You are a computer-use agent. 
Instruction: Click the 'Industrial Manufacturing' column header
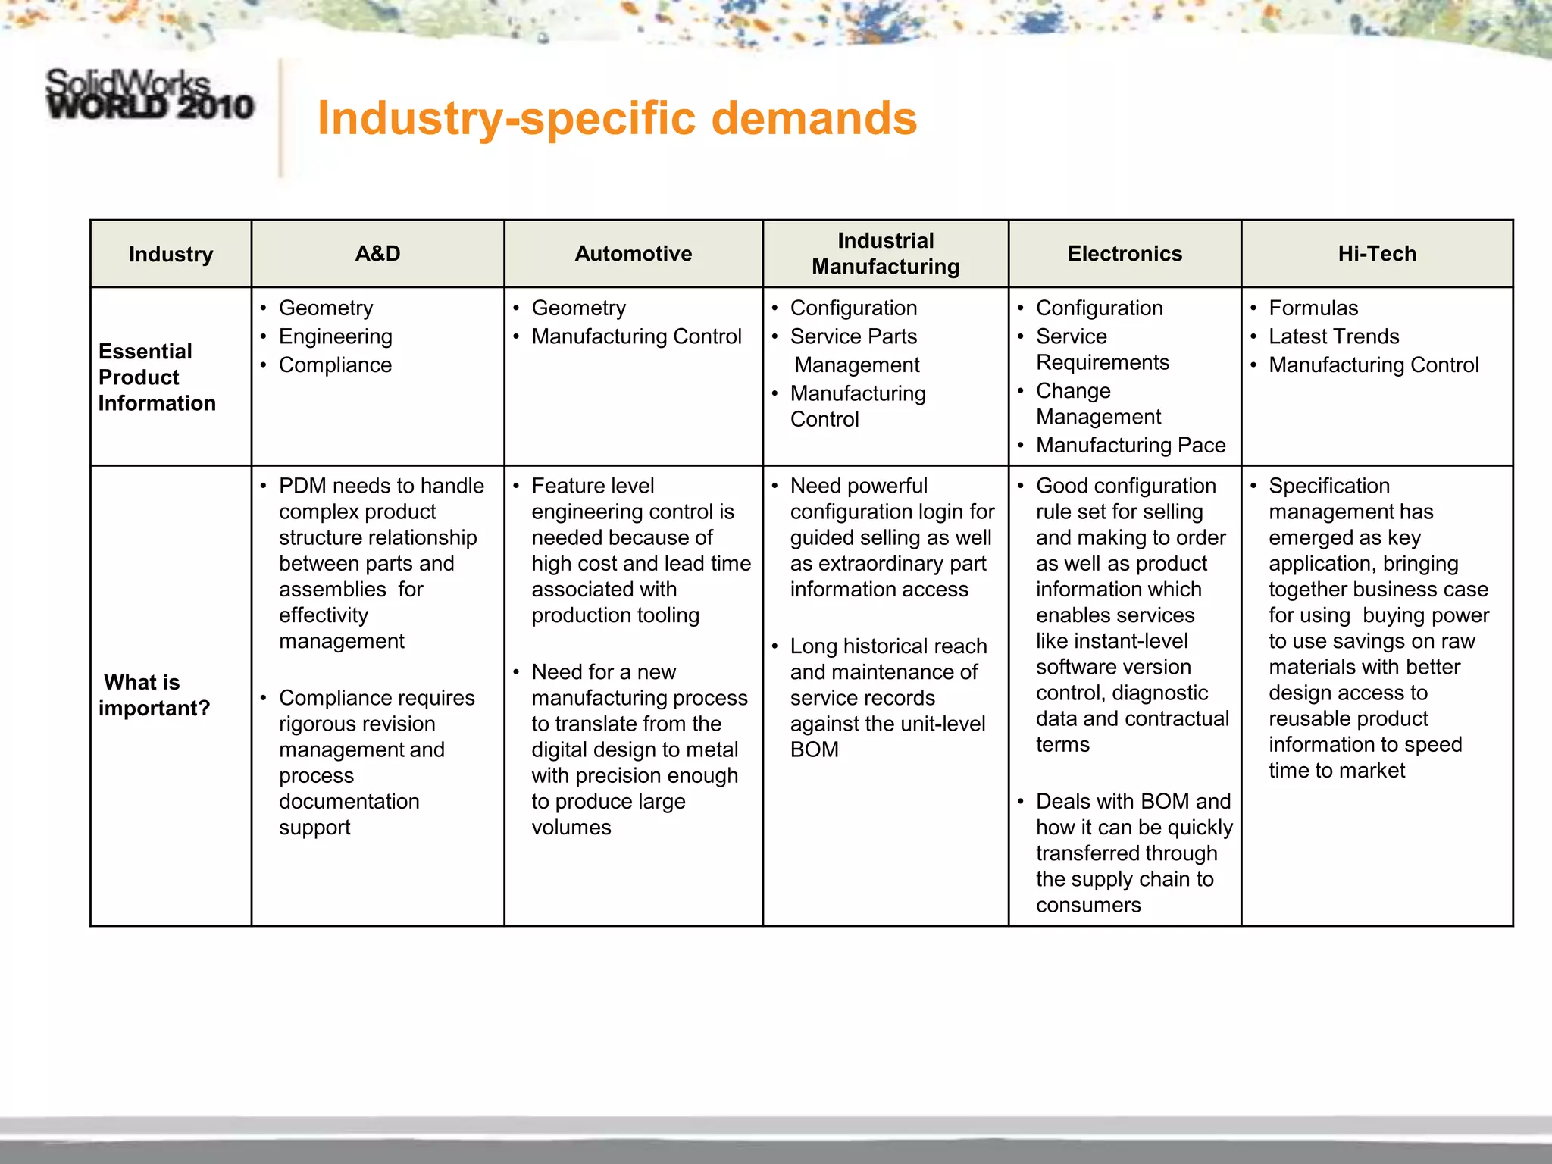coord(886,254)
